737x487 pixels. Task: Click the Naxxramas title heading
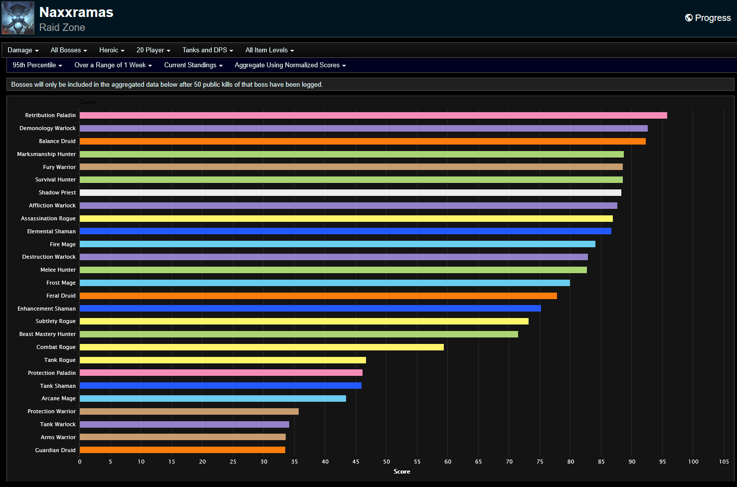pyautogui.click(x=76, y=12)
